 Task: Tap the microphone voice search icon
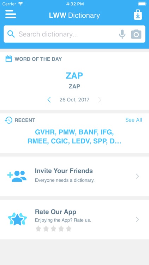(122, 34)
